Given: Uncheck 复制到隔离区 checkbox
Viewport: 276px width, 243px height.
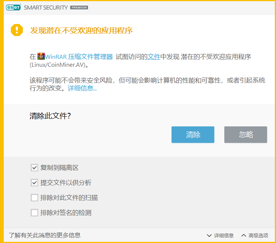Looking at the screenshot, I should click(x=34, y=168).
